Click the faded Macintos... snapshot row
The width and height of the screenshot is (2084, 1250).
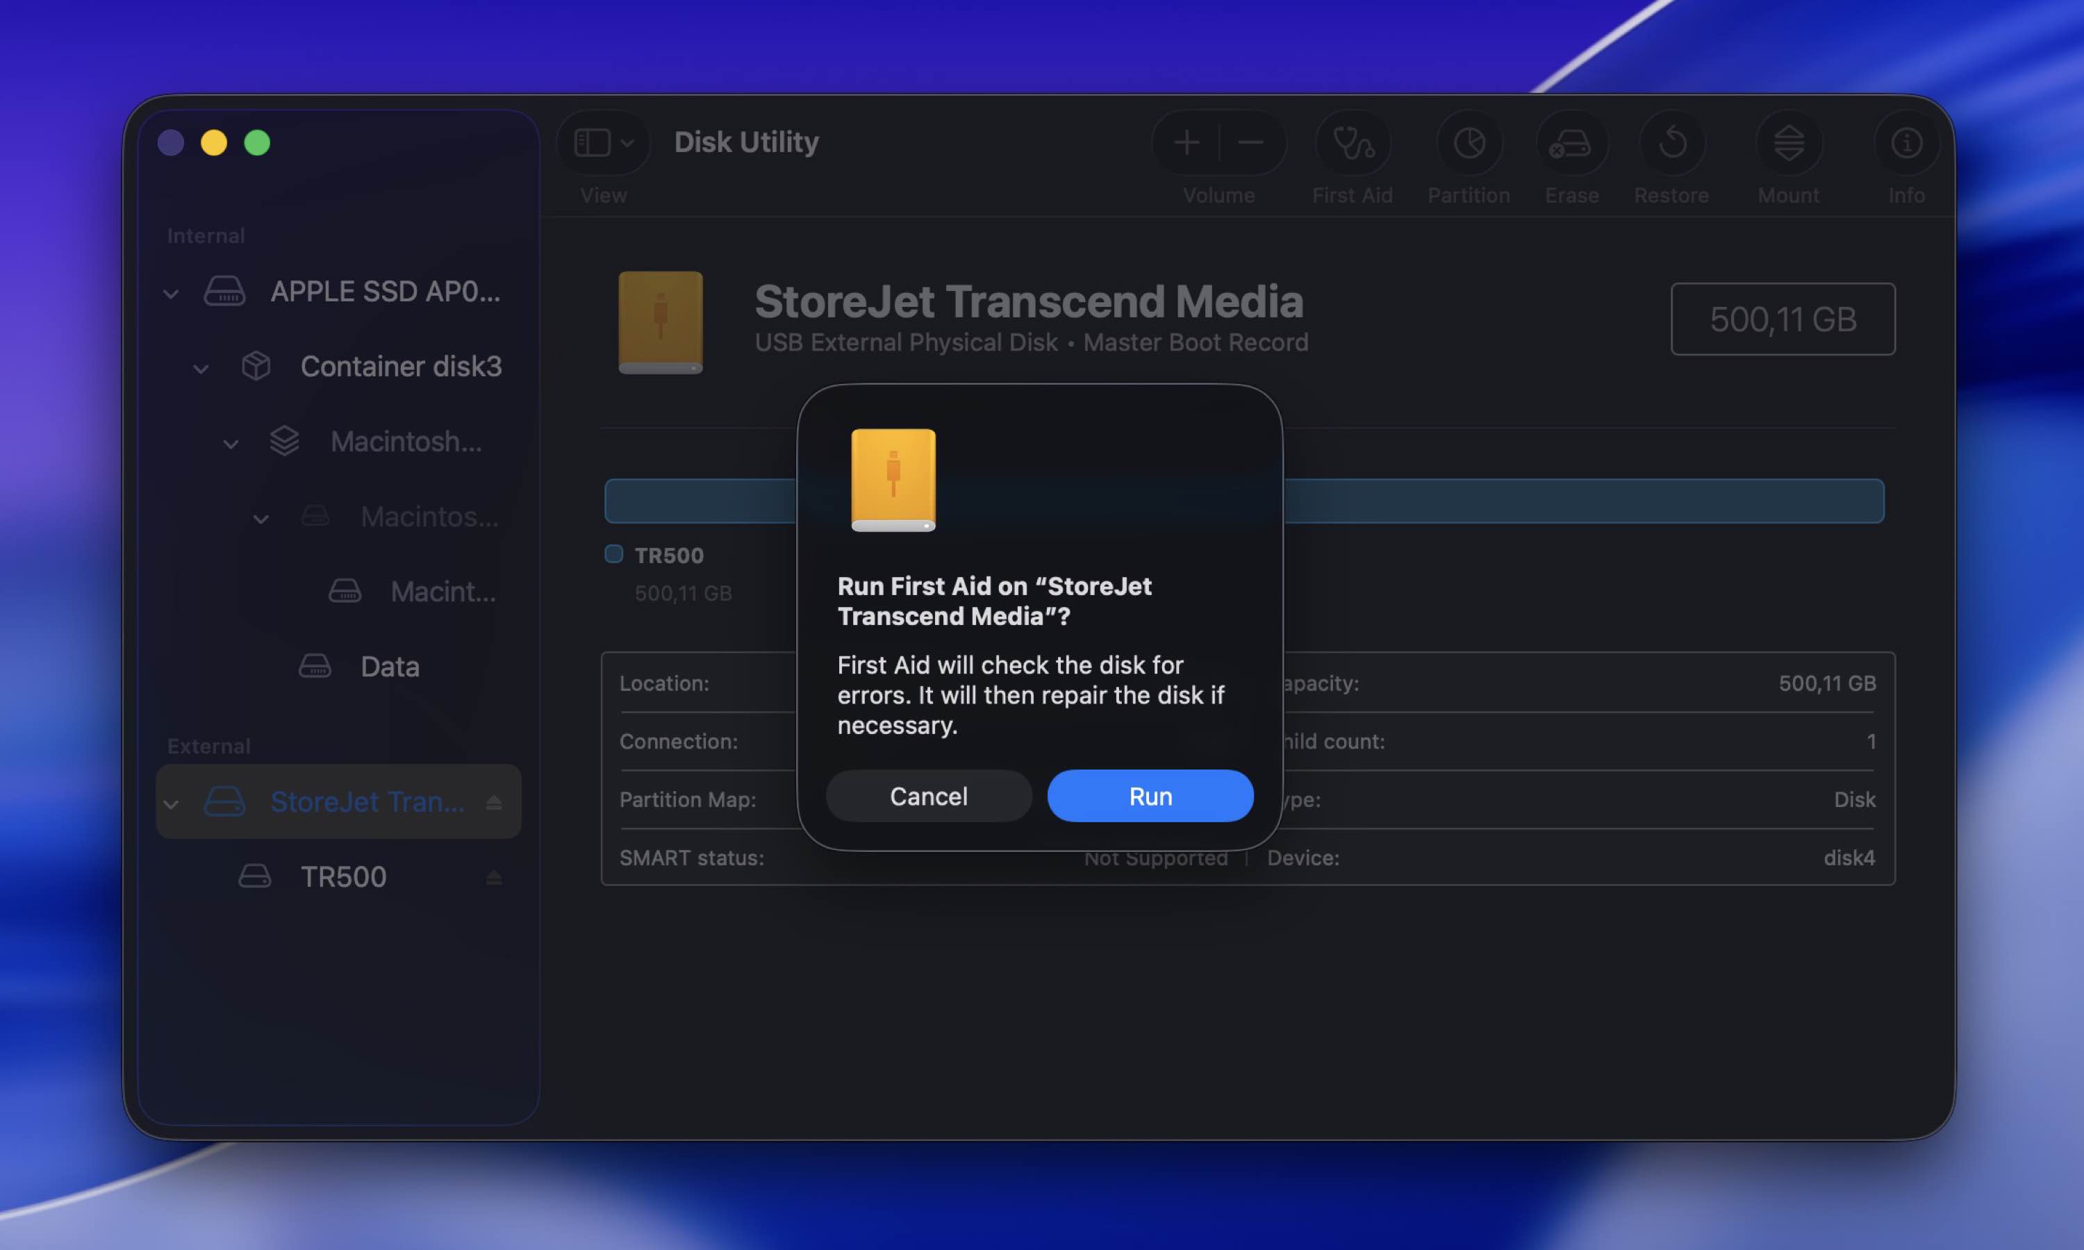[338, 517]
